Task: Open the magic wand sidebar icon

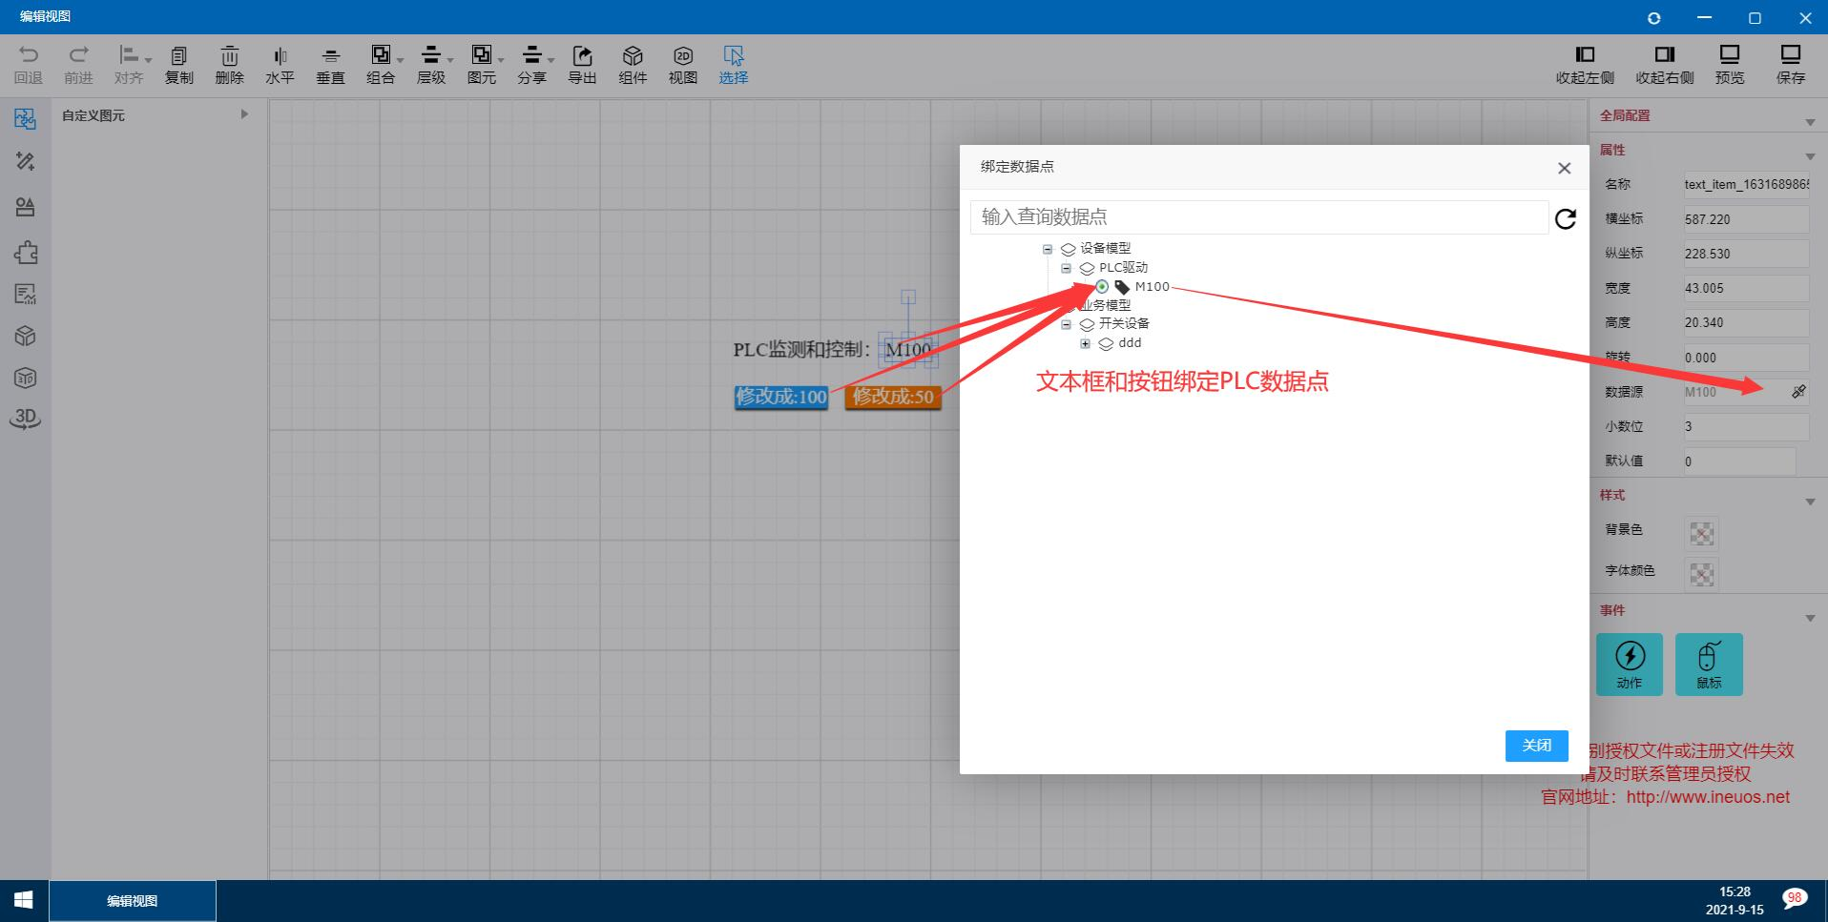Action: tap(26, 162)
